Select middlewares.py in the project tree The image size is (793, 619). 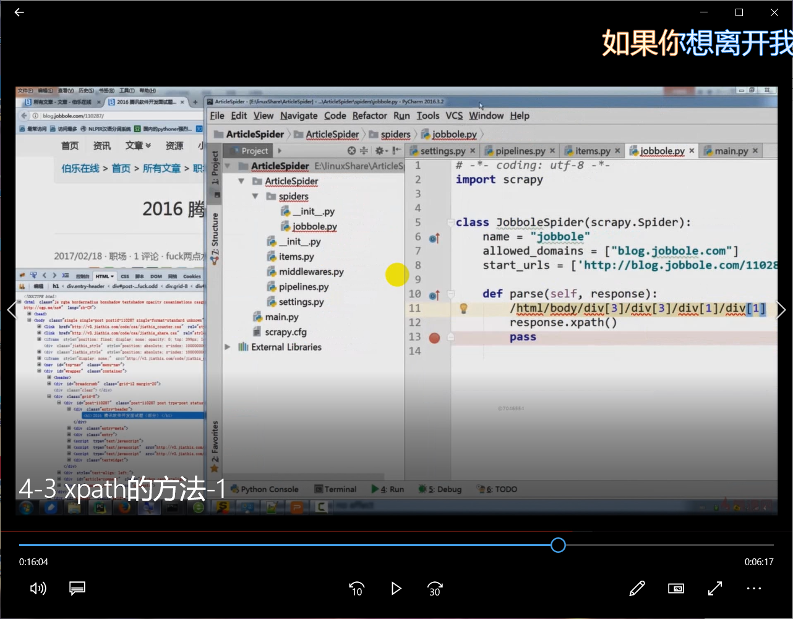(x=311, y=271)
